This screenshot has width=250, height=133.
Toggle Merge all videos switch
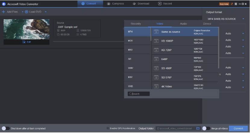click(206, 128)
